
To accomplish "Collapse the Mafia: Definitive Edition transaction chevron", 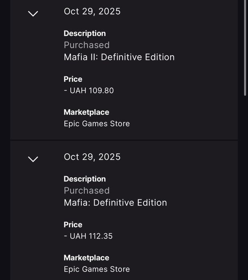I will tap(33, 159).
